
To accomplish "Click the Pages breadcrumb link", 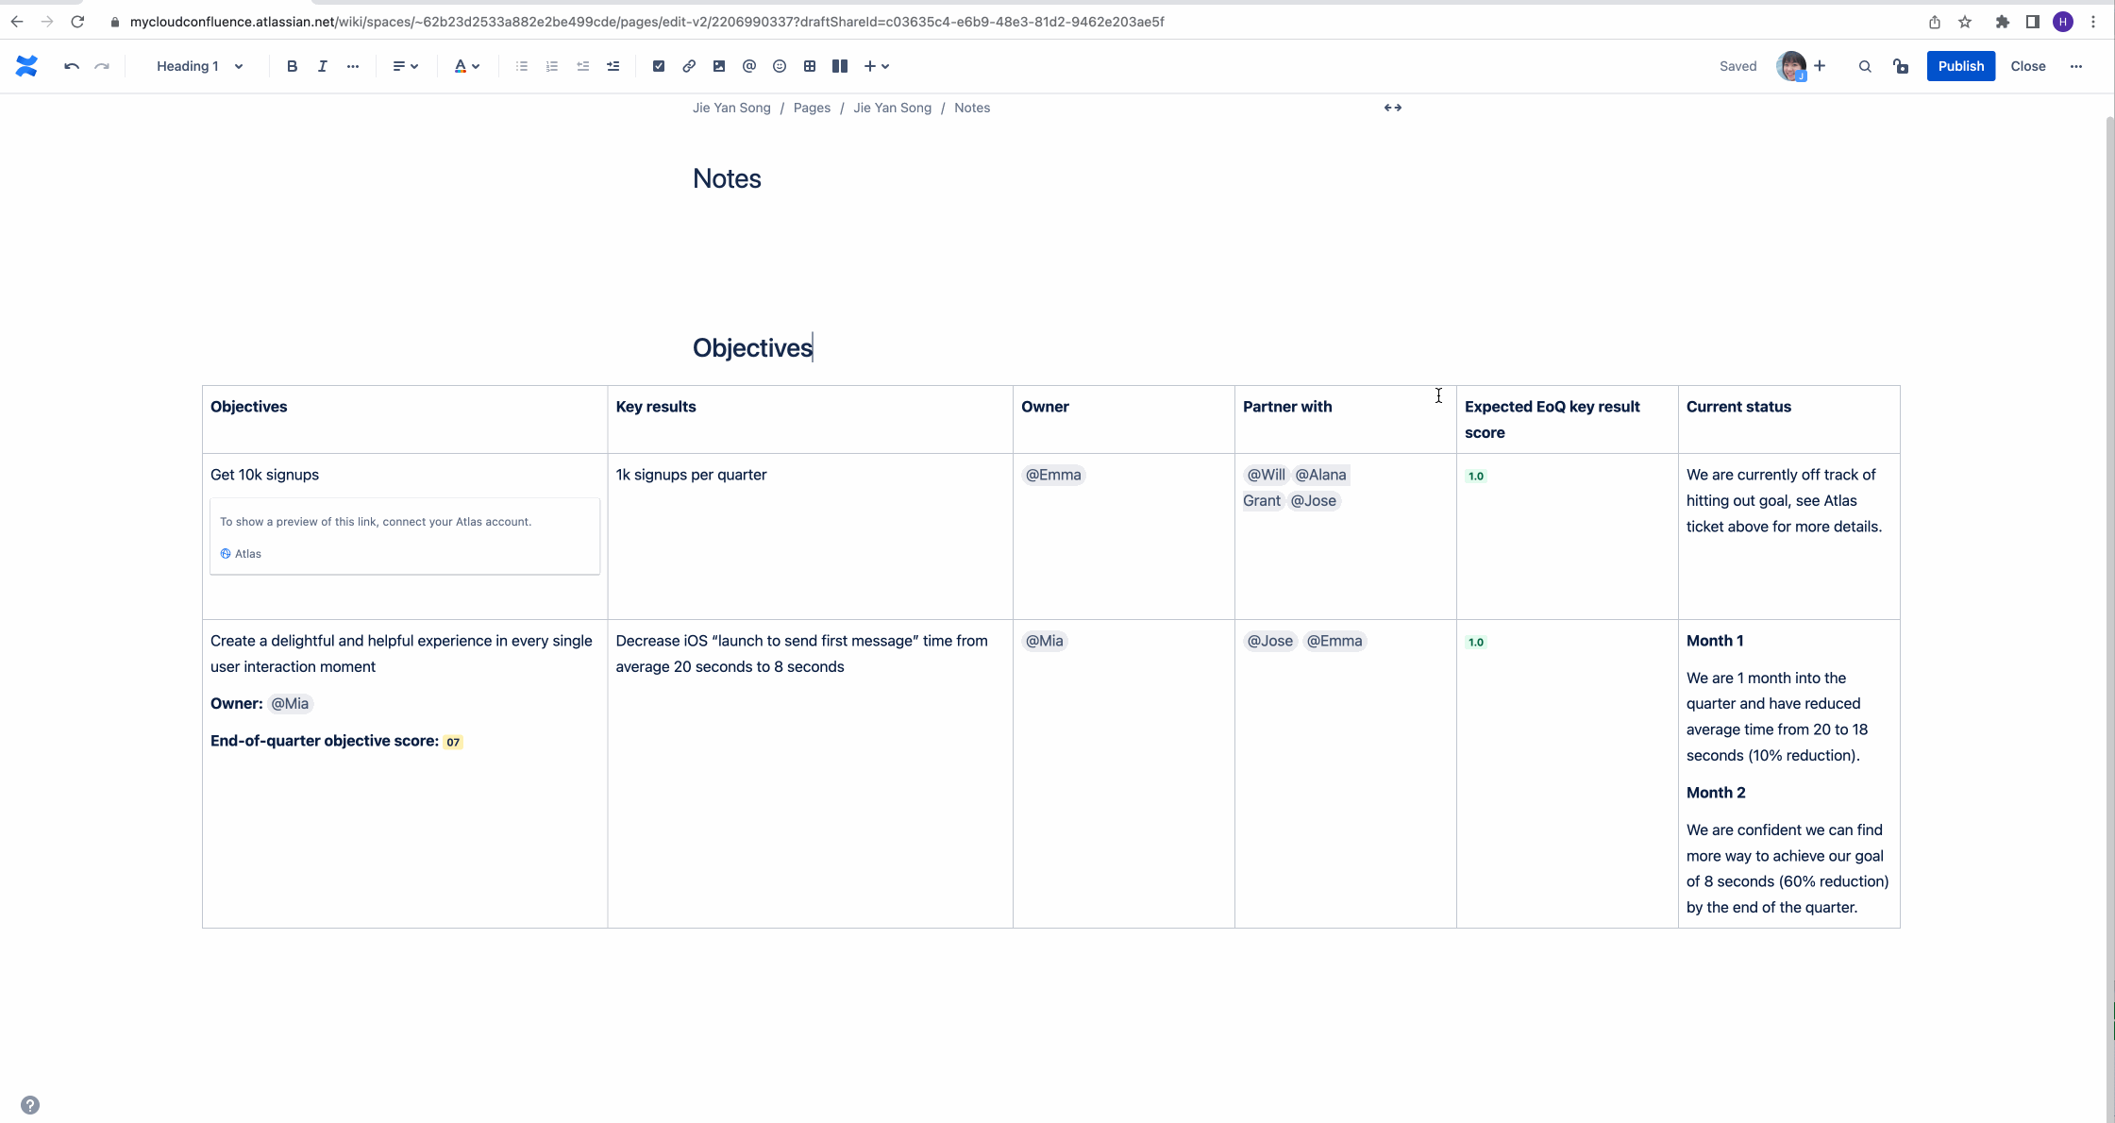I will point(812,108).
